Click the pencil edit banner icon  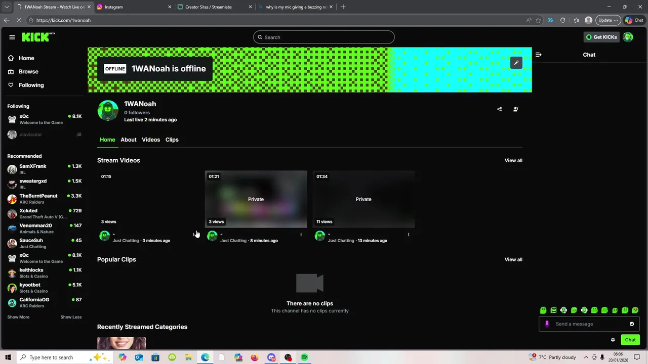[x=516, y=63]
